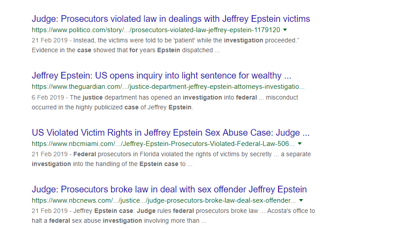The image size is (405, 229).
Task: Click the snippet line 'investigation into the handling'
Action: pos(112,164)
